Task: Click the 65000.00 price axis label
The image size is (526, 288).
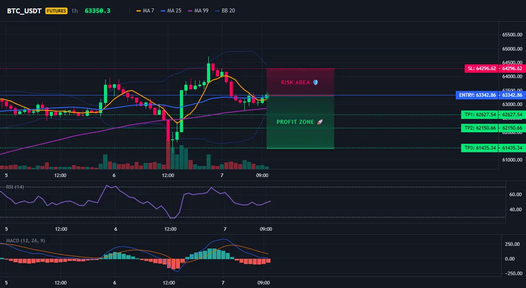Action: [x=512, y=49]
